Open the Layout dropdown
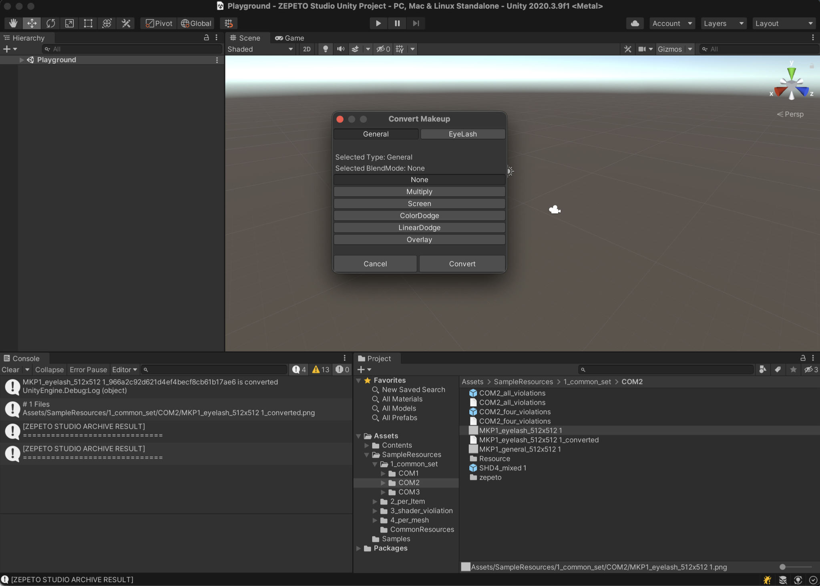Screen dimensions: 820x586 click(x=784, y=23)
